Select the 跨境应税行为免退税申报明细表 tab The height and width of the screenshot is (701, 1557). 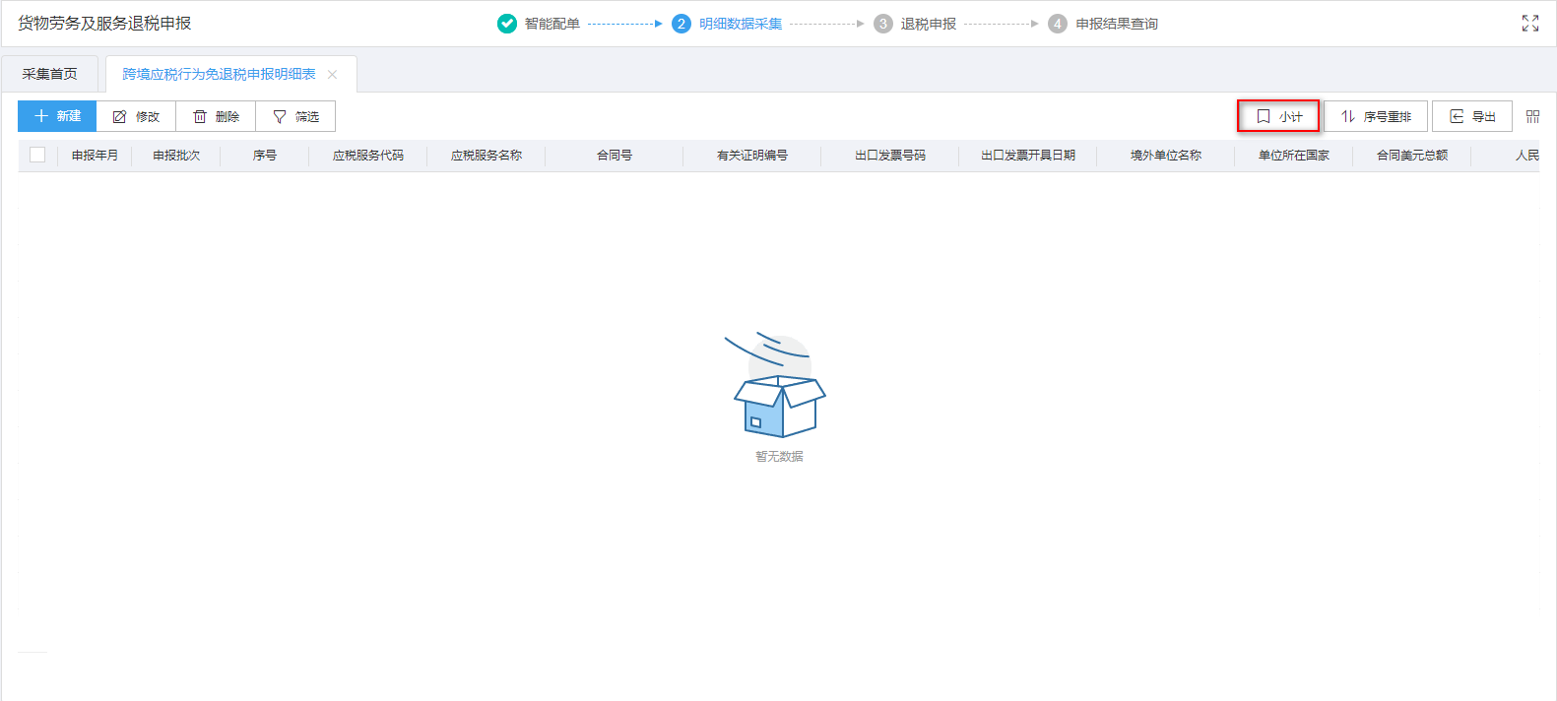[x=219, y=74]
